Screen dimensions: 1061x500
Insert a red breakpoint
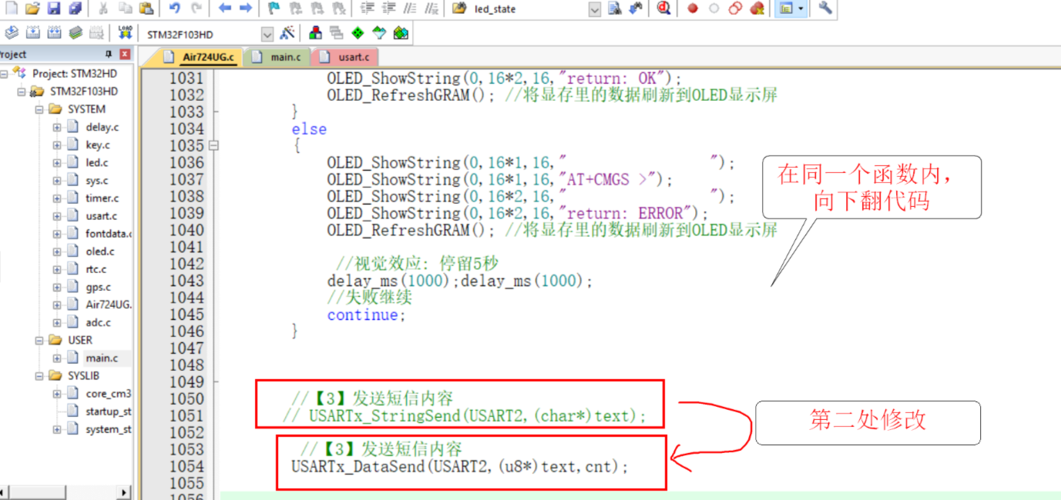point(693,8)
